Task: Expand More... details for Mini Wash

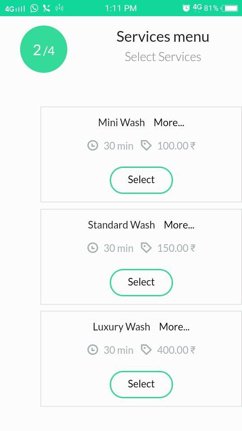Action: click(x=169, y=123)
